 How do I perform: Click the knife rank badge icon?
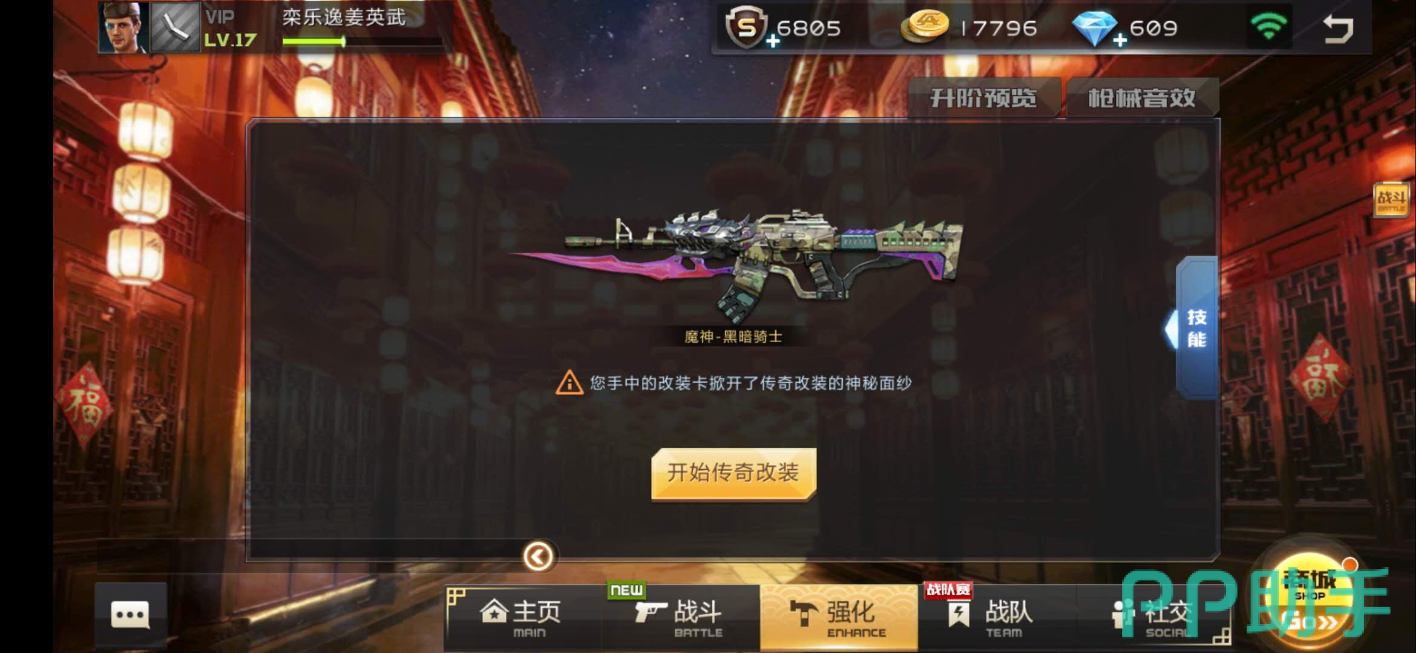(x=175, y=27)
